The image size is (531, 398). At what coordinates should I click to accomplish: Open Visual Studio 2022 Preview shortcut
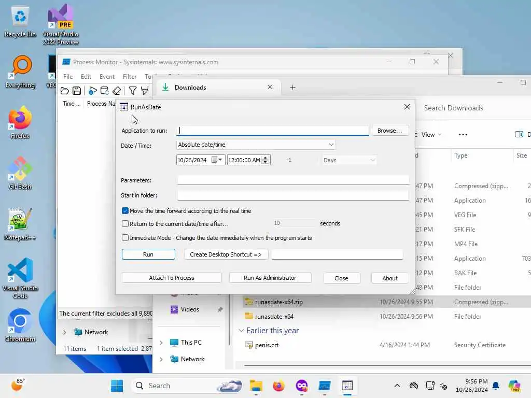(x=61, y=24)
